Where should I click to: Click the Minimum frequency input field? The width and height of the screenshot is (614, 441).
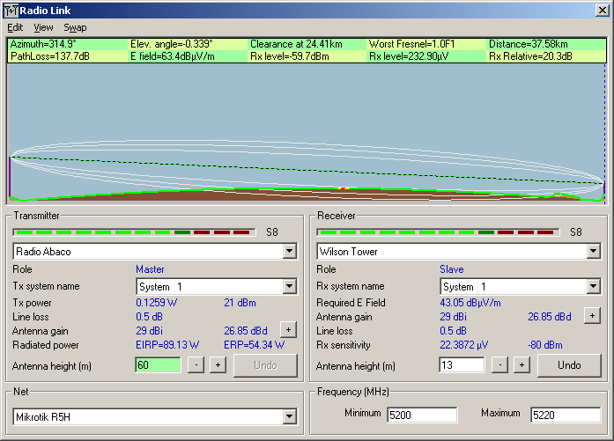click(421, 415)
